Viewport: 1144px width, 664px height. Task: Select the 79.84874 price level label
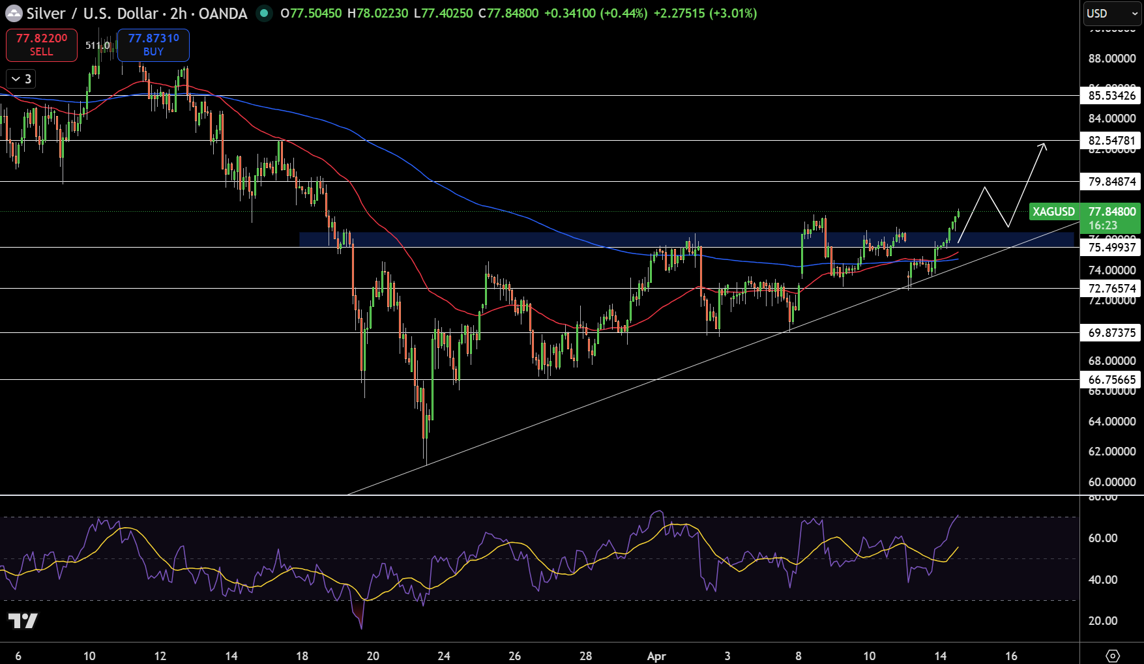pos(1111,181)
